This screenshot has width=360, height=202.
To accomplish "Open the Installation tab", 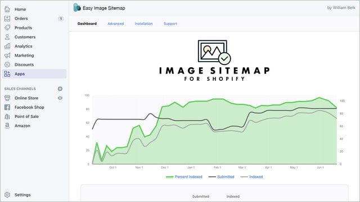I will [x=144, y=24].
